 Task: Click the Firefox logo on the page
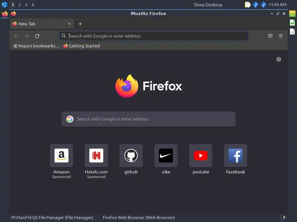click(x=148, y=86)
